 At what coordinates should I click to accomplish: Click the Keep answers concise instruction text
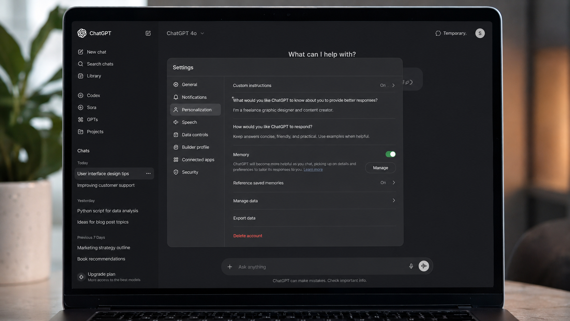pos(301,136)
